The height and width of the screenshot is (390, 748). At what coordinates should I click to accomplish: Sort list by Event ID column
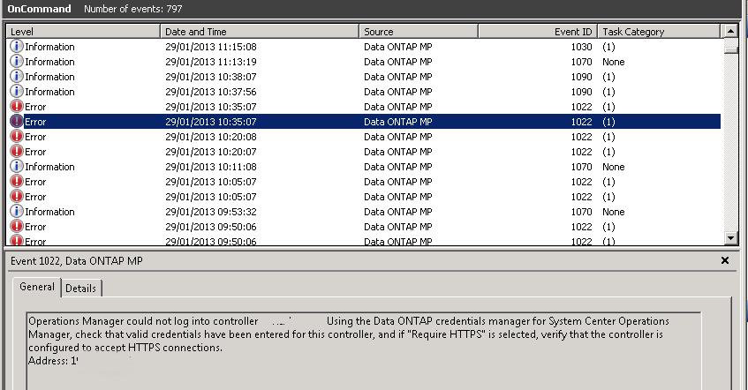537,32
